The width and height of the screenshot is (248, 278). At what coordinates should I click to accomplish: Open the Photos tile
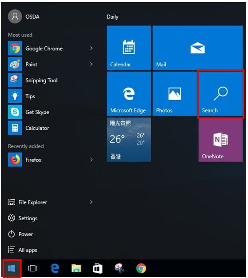tap(175, 93)
